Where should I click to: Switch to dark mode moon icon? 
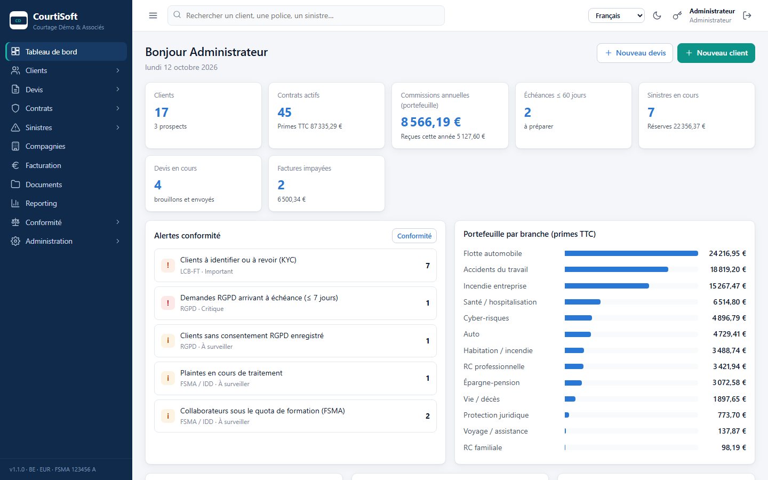click(657, 15)
